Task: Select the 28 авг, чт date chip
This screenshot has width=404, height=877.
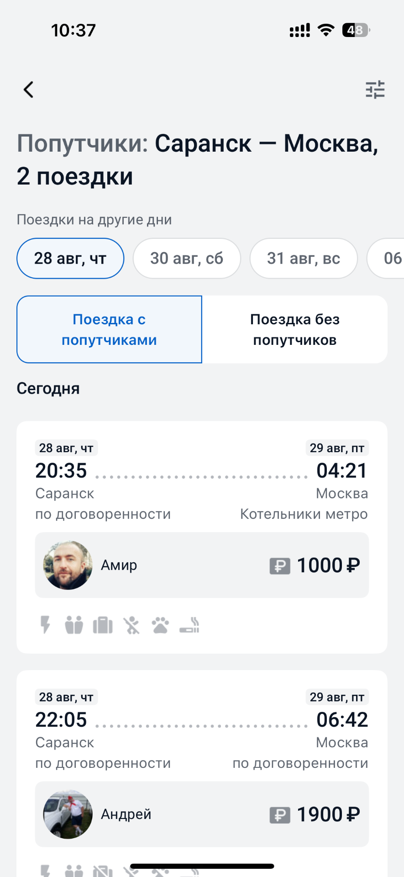Action: (x=70, y=259)
